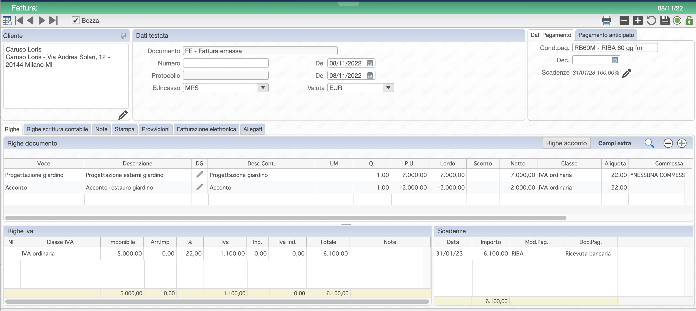Click the green circle status icon
696x311 pixels.
(677, 21)
